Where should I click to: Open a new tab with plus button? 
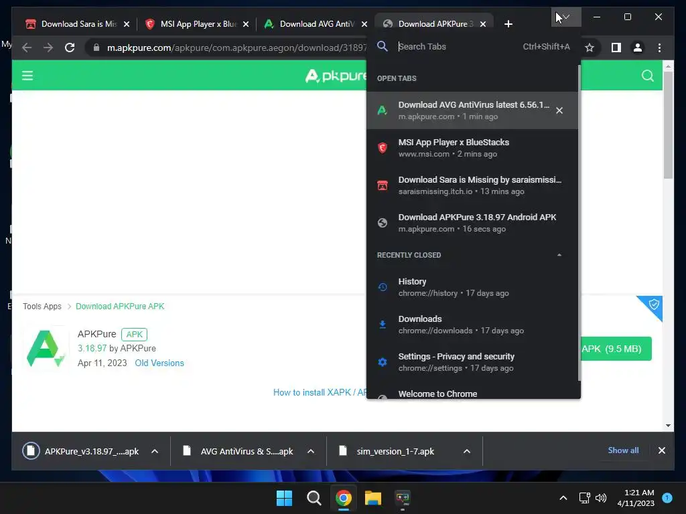click(508, 24)
